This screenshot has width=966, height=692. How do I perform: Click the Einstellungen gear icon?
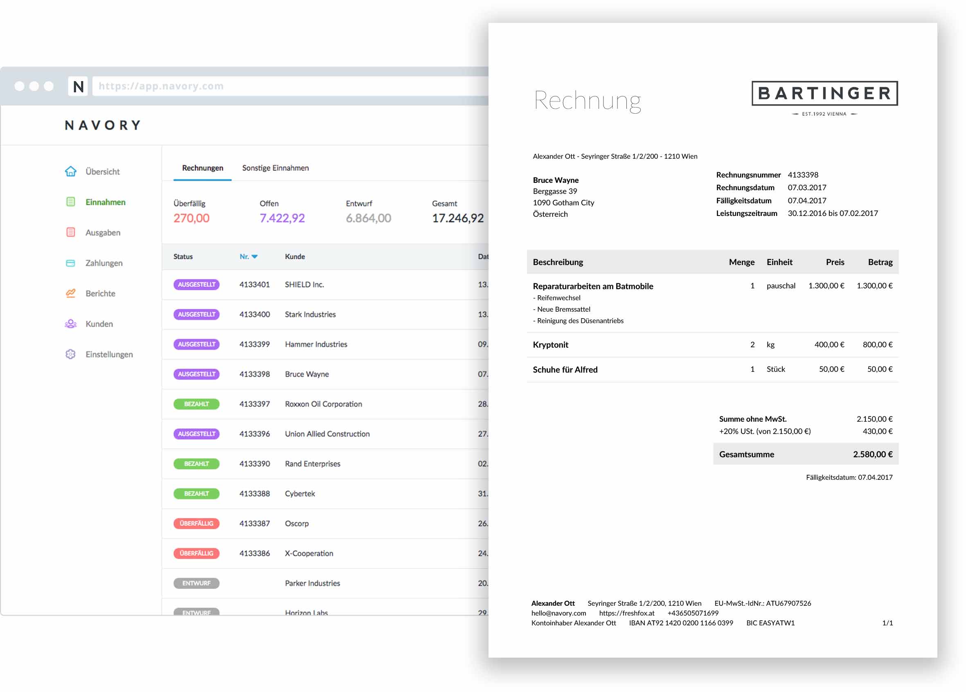[71, 354]
